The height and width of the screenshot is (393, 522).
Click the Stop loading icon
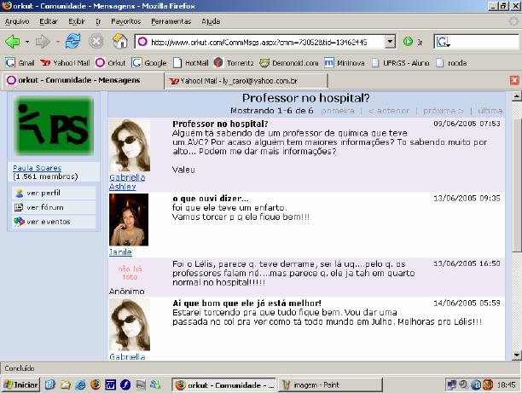pos(96,41)
